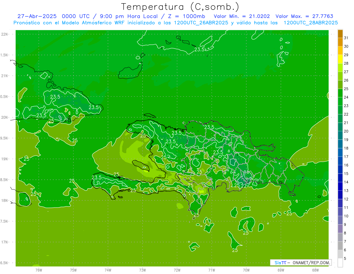Click the legend value label 21
The width and height of the screenshot is (354, 274).
(x=346, y=123)
